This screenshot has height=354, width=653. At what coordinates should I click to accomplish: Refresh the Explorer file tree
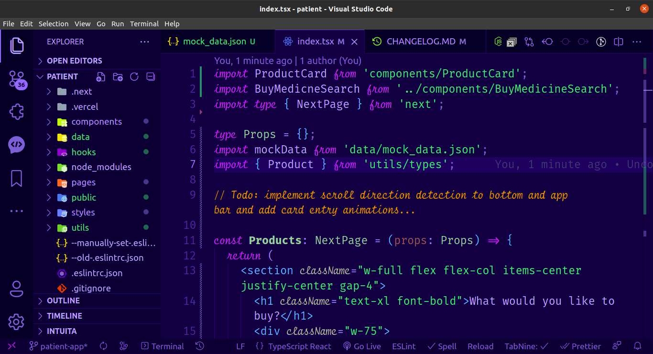[134, 76]
